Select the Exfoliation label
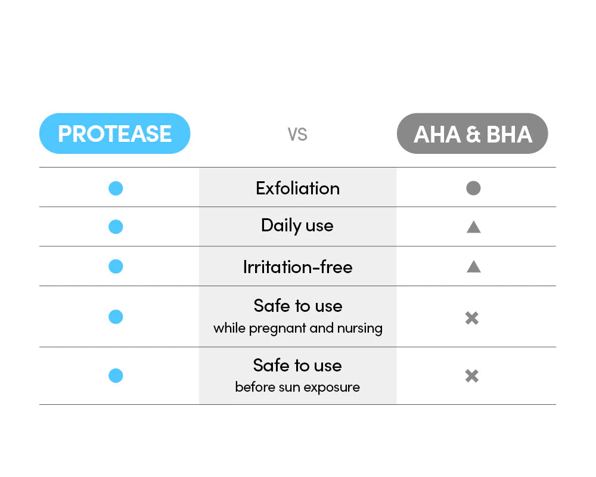 [297, 188]
